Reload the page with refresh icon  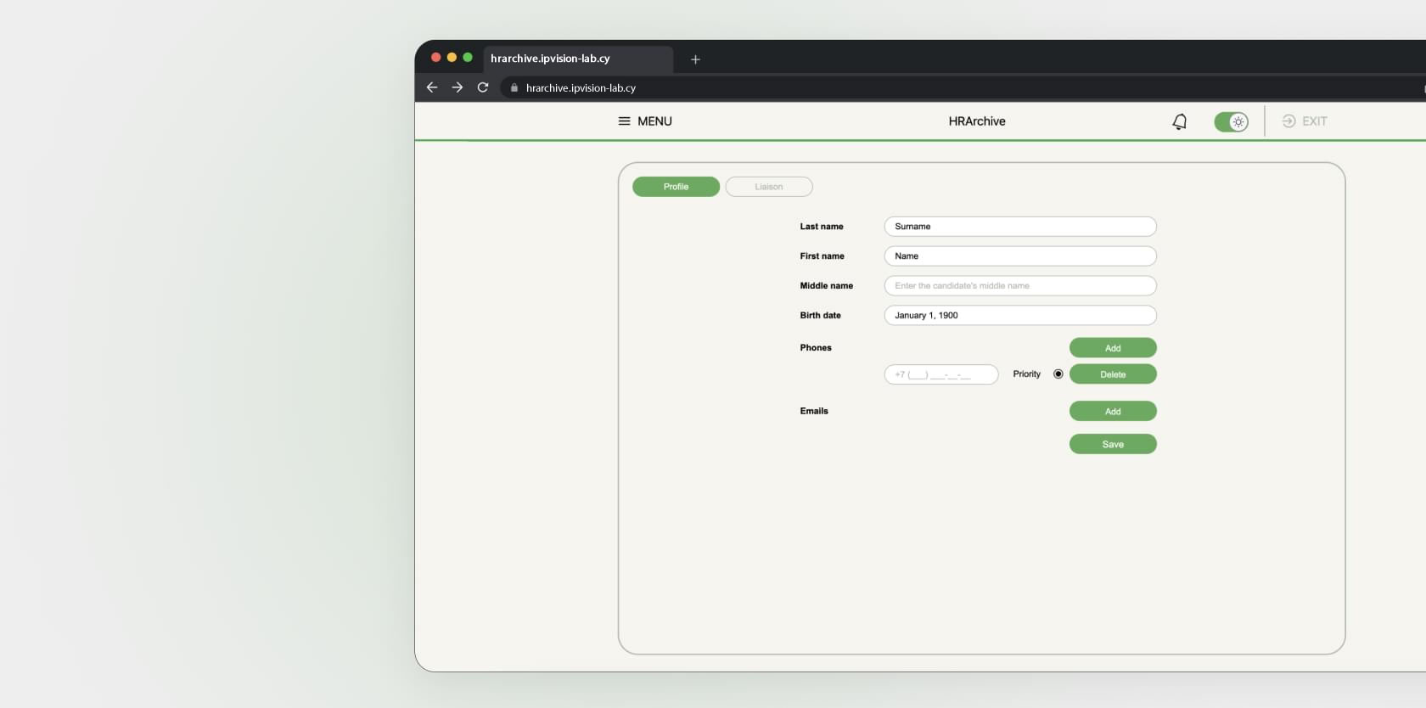click(483, 87)
